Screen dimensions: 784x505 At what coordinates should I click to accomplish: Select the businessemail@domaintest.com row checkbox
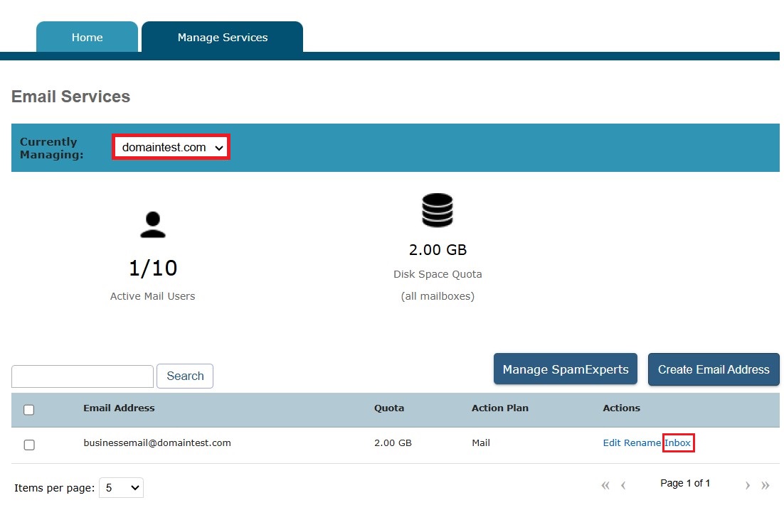[29, 445]
